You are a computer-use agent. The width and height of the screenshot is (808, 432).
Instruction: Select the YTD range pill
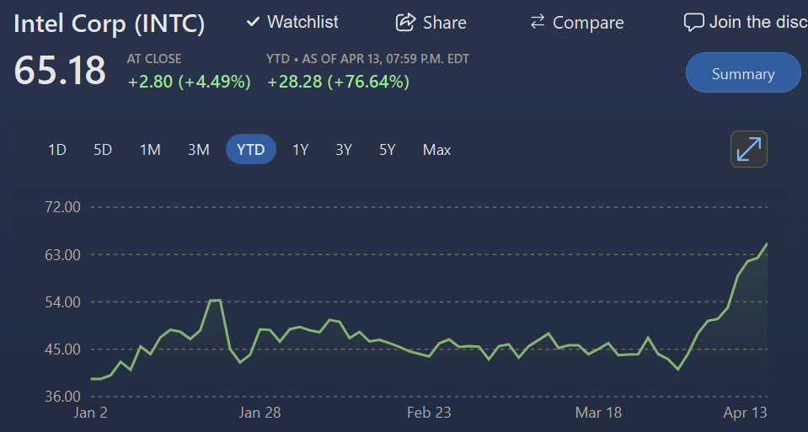(x=251, y=149)
